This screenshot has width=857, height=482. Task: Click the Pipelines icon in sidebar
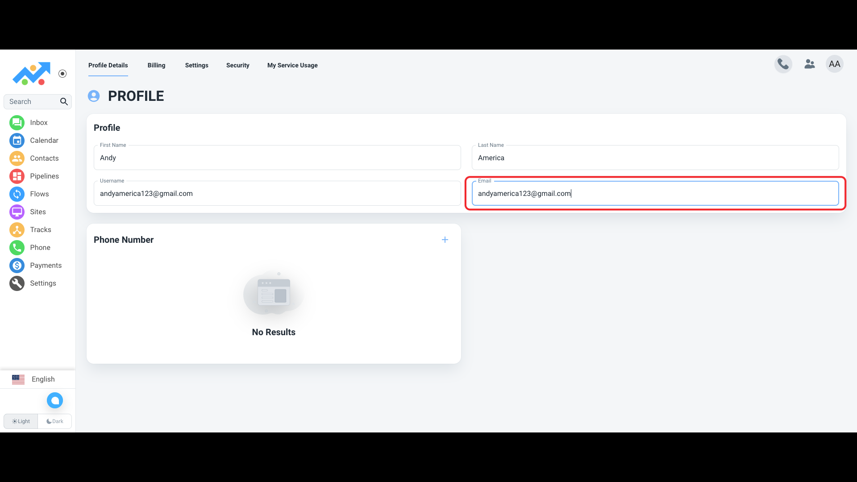click(17, 176)
